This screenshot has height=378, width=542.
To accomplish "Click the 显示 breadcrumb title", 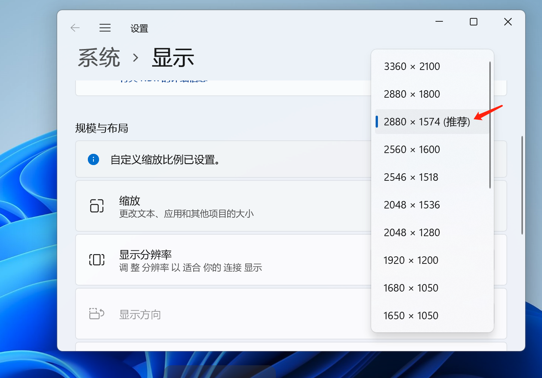I will click(x=173, y=58).
